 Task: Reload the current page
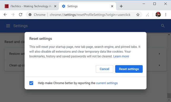tap(21, 14)
